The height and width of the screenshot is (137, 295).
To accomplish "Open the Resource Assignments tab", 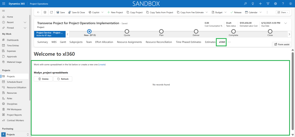I will (x=130, y=42).
